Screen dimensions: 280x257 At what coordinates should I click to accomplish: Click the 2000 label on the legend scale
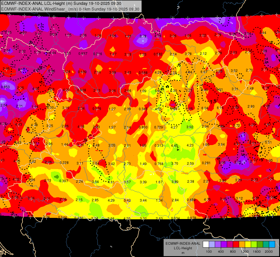[269, 252]
